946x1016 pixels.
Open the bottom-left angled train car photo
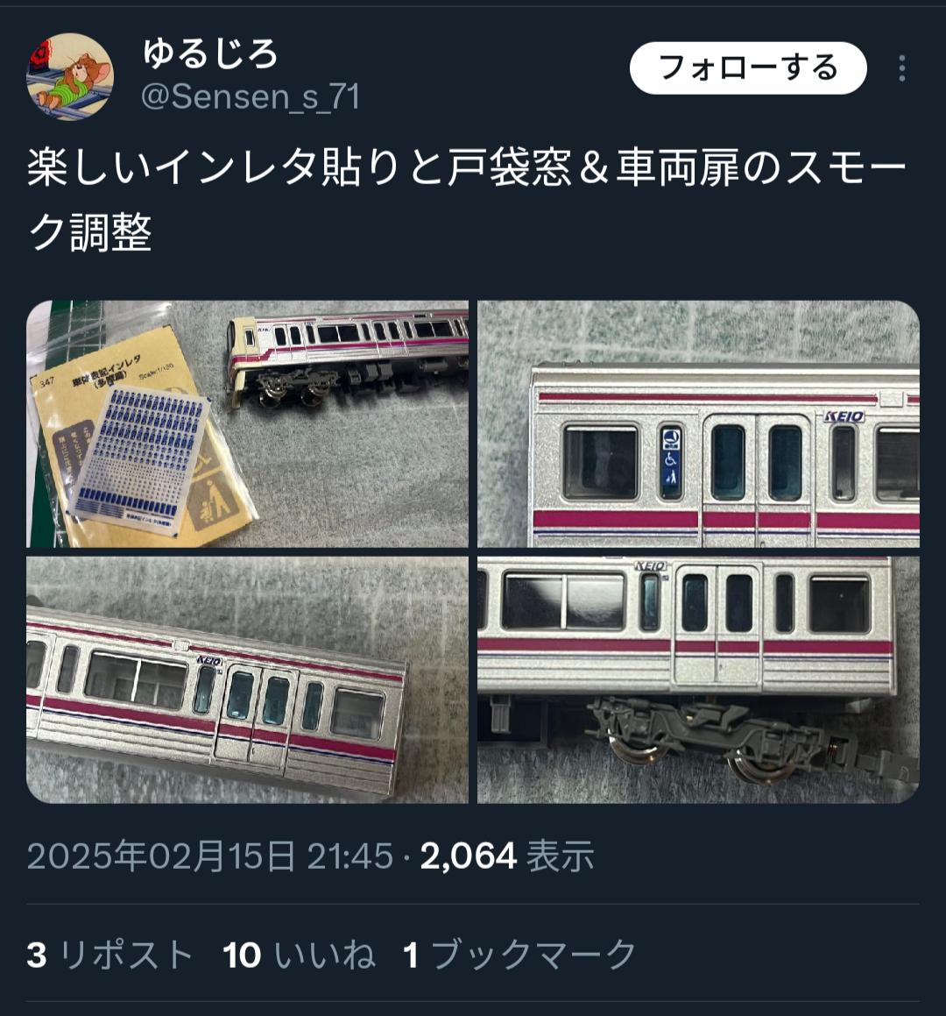point(247,679)
